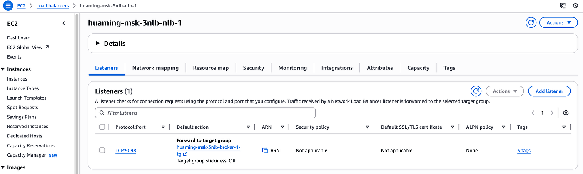Open Savings Plans in sidebar
The width and height of the screenshot is (583, 174).
pos(22,117)
